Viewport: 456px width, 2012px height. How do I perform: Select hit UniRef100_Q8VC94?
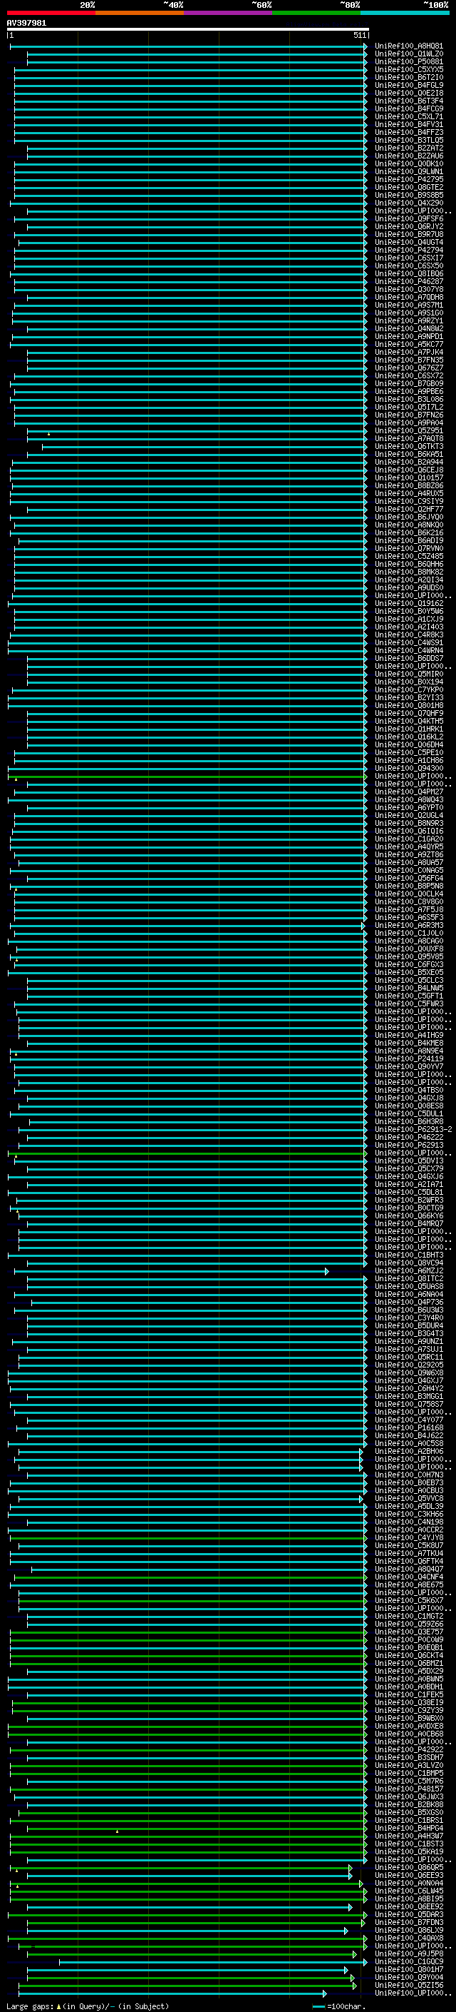[x=408, y=1263]
